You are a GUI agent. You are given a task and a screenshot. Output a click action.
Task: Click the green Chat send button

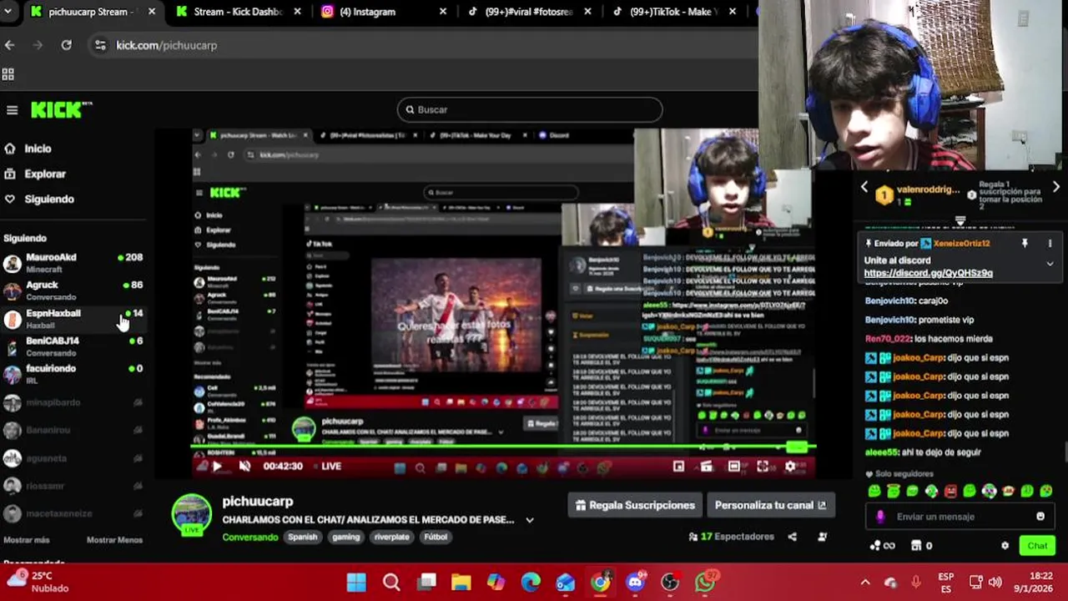click(x=1037, y=546)
